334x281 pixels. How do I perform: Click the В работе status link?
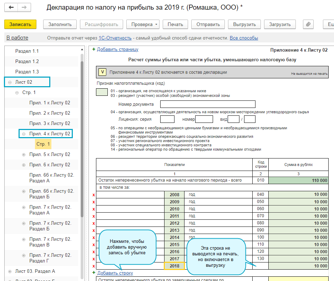click(17, 38)
